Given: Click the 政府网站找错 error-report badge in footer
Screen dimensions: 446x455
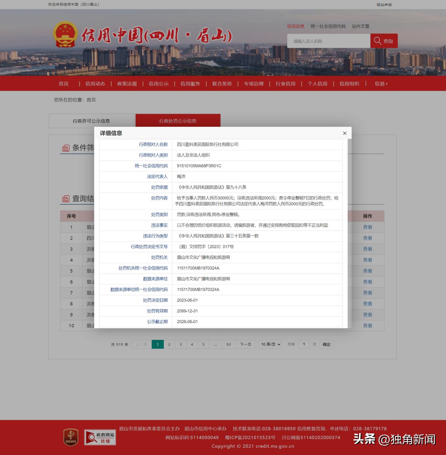Looking at the screenshot, I should [100, 437].
